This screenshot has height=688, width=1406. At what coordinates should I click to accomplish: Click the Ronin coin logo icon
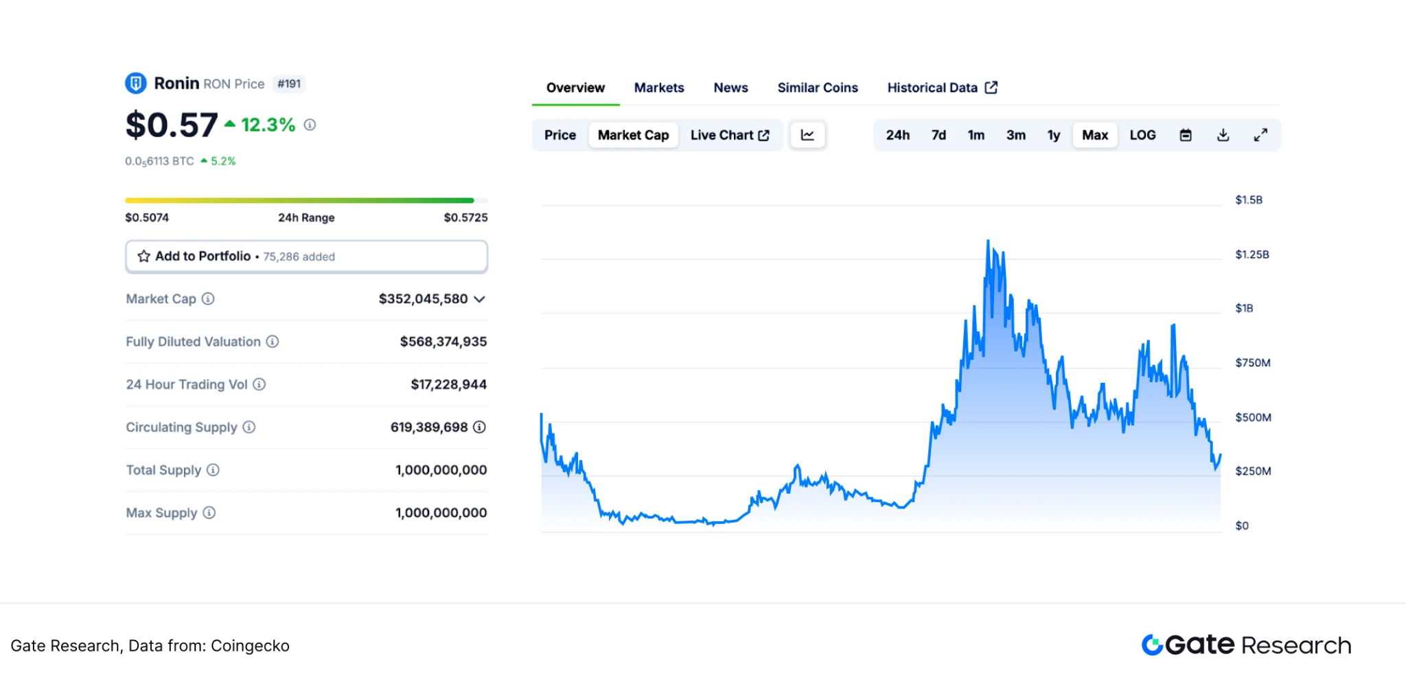[136, 84]
